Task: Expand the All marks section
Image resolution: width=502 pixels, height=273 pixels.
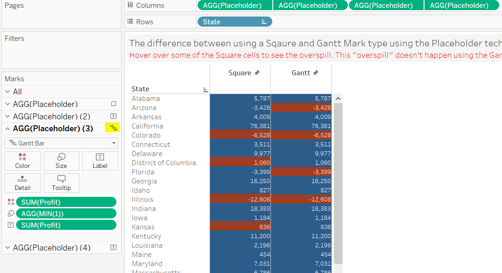Action: [x=8, y=92]
